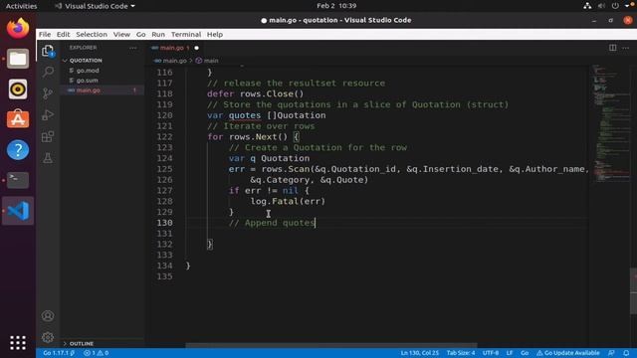Image resolution: width=637 pixels, height=358 pixels.
Task: Launch Firefox from the dock
Action: 18,29
